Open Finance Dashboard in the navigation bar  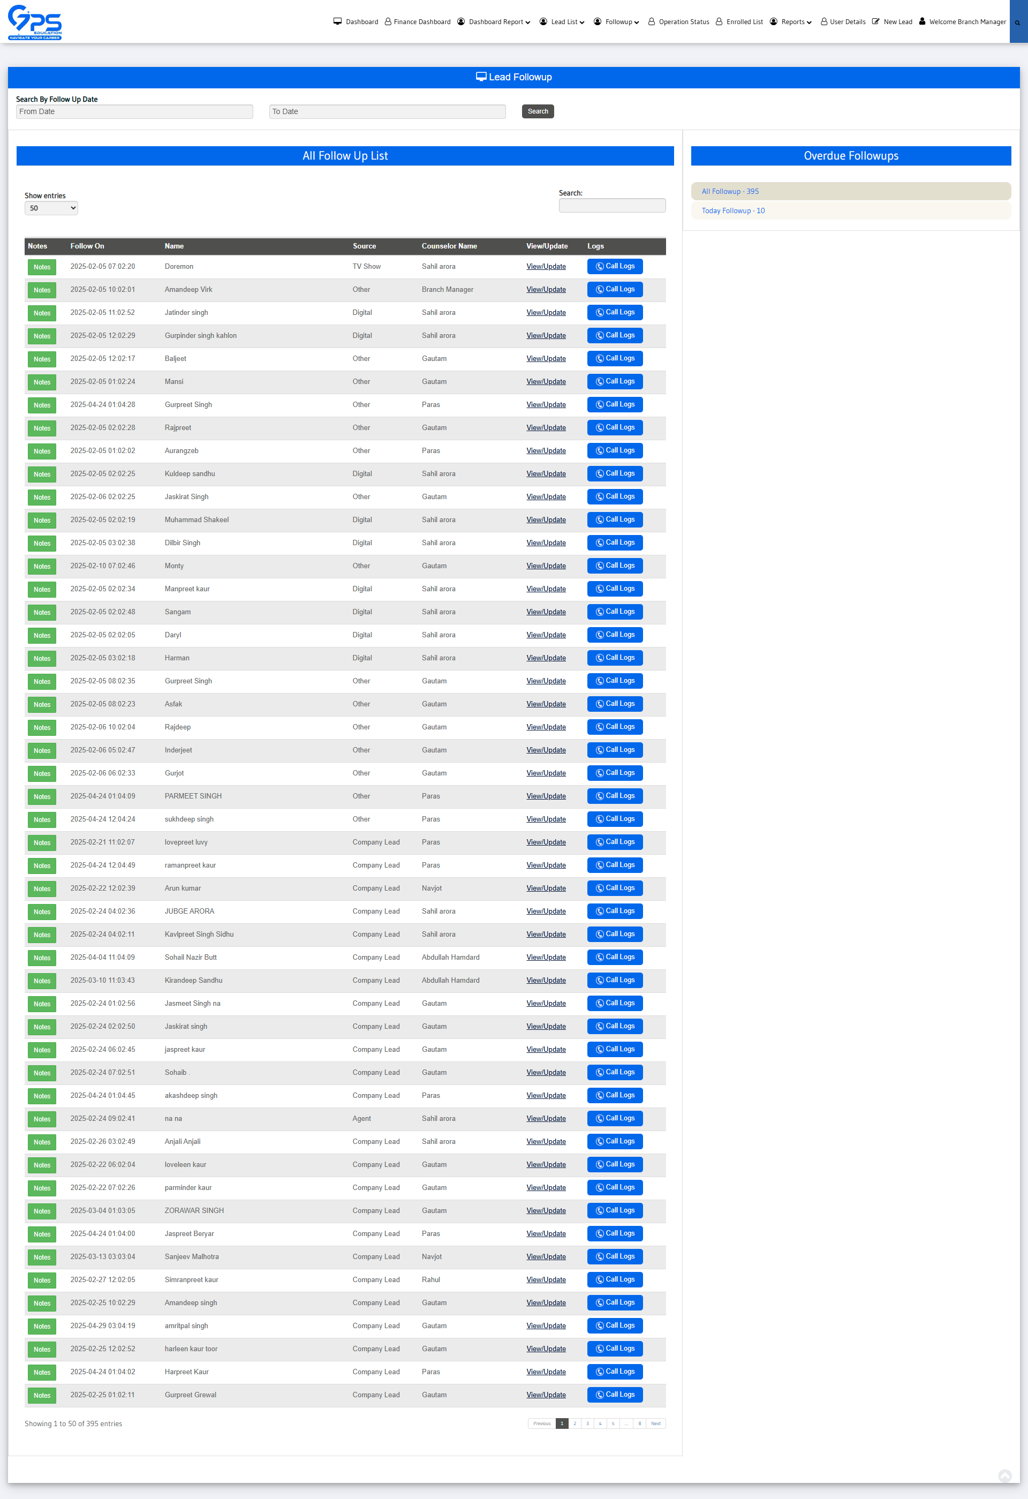[x=418, y=22]
